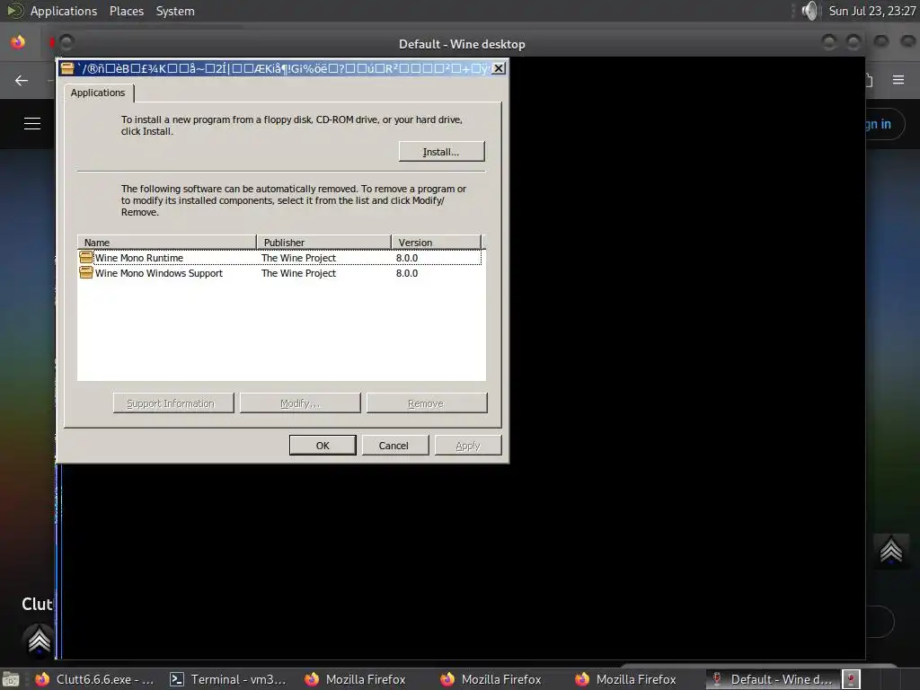The width and height of the screenshot is (920, 690).
Task: Click the Apply button
Action: click(467, 446)
